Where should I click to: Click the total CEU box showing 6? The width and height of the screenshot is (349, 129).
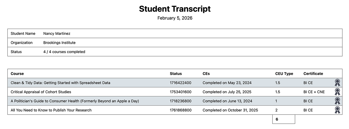[283, 119]
